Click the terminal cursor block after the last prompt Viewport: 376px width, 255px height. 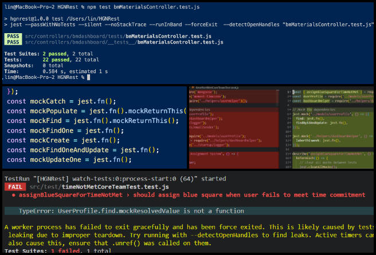tap(88, 77)
